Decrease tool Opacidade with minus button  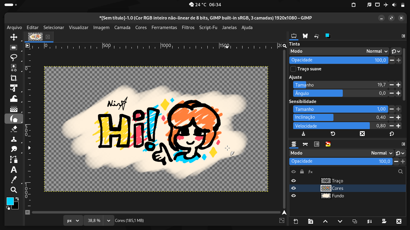coord(392,60)
